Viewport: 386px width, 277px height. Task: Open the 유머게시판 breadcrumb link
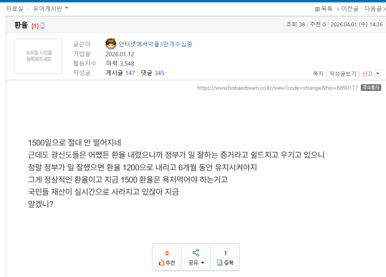[48, 9]
